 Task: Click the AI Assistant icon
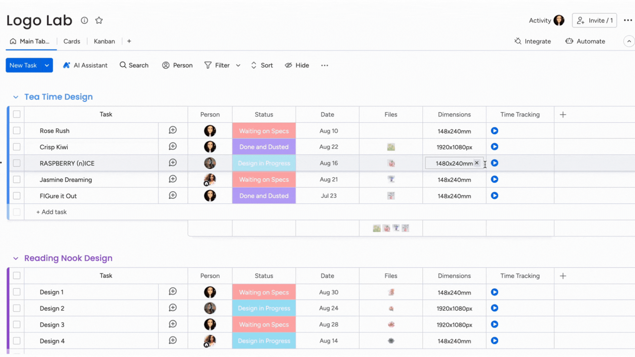66,65
